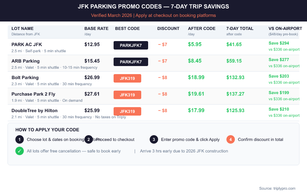
Task: Click the LOT NAME column header
Action: point(23,28)
